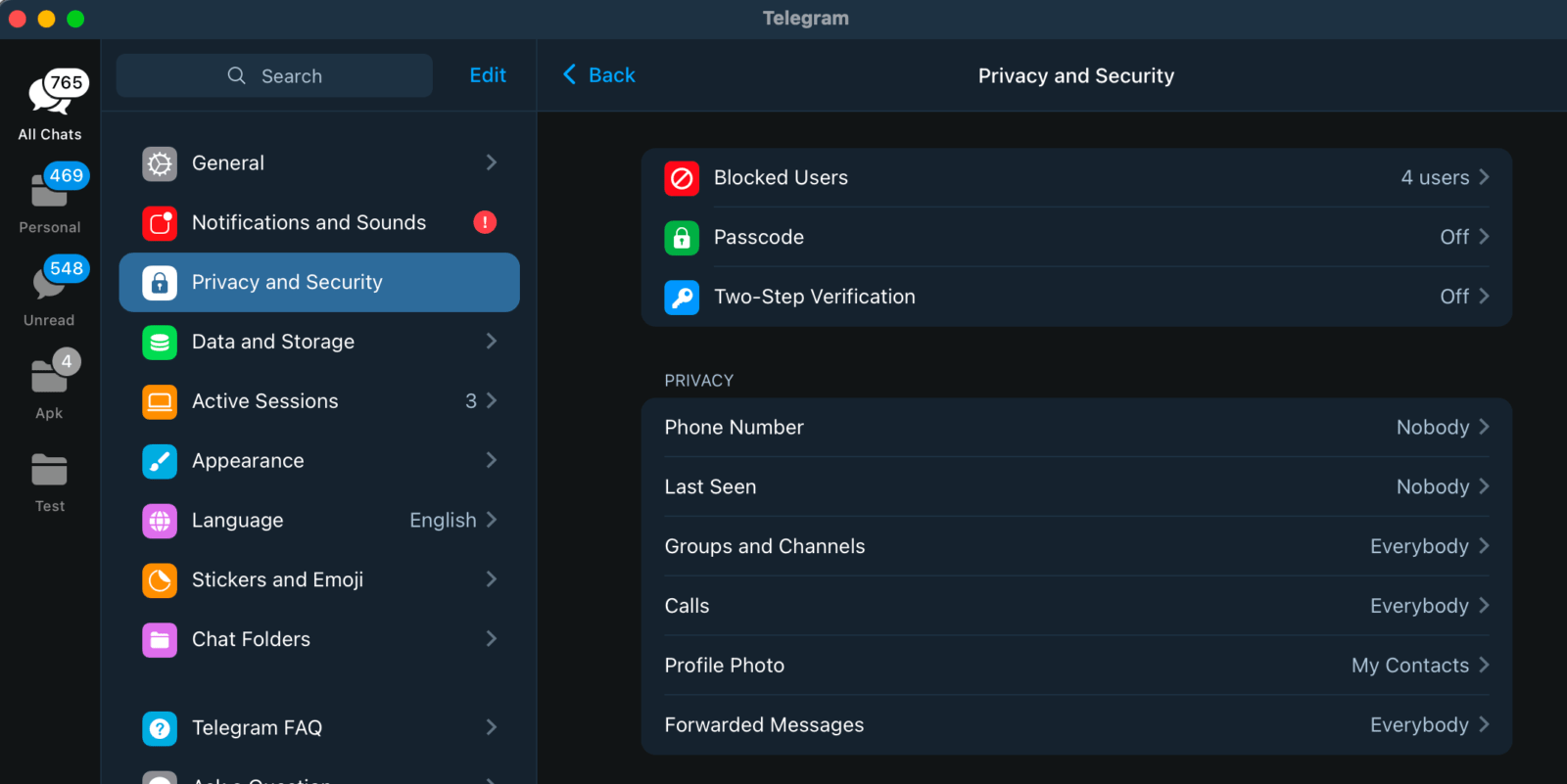1567x784 pixels.
Task: Click the 548 Unread badge
Action: coord(67,268)
